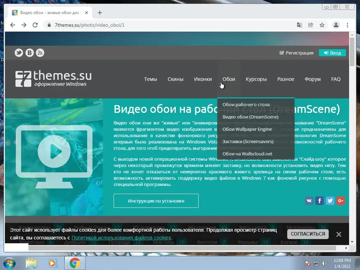This screenshot has height=270, width=360.
Task: Go to the Форум section
Action: pos(313,79)
